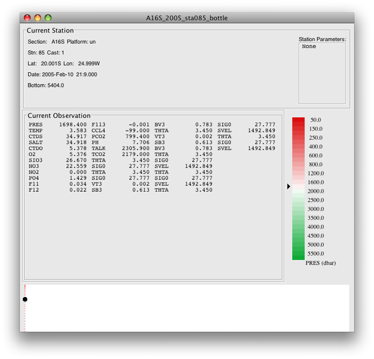Click the window title A16S_2005_sta085_bottle

click(187, 18)
